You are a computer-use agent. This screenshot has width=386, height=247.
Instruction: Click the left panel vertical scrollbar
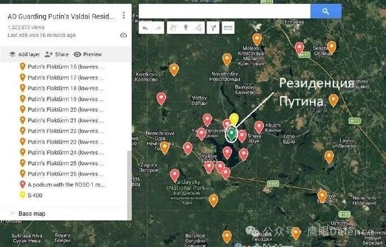click(129, 184)
